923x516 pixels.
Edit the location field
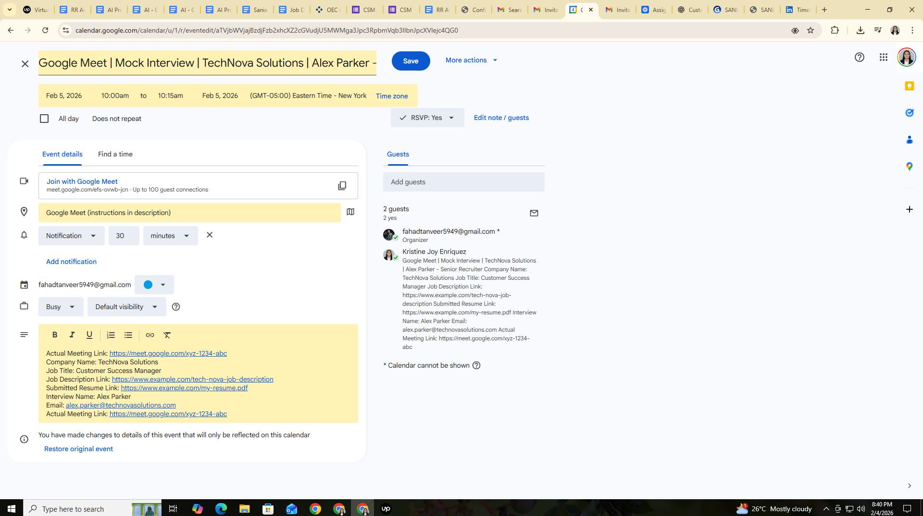189,213
